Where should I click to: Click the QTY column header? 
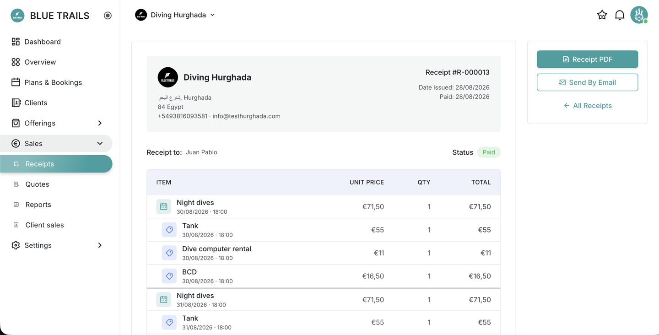pyautogui.click(x=424, y=182)
